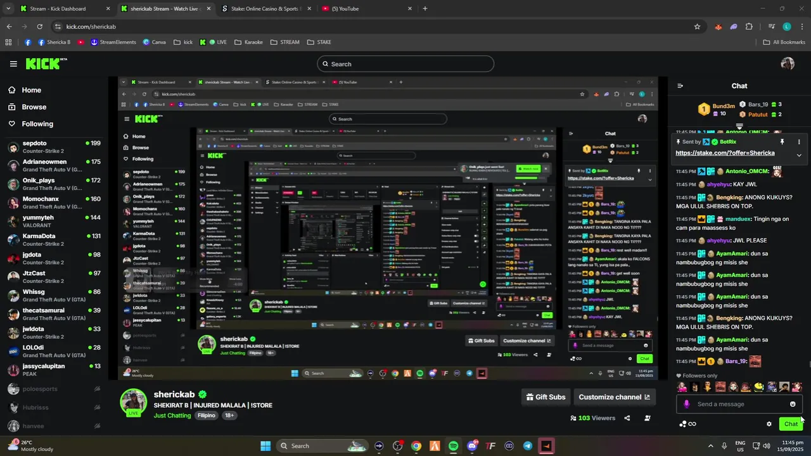Open the Canva bookmark
Viewport: 811px width, 456px height.
point(155,42)
